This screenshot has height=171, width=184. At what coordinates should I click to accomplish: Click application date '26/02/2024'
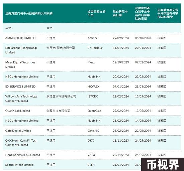[x=121, y=121]
